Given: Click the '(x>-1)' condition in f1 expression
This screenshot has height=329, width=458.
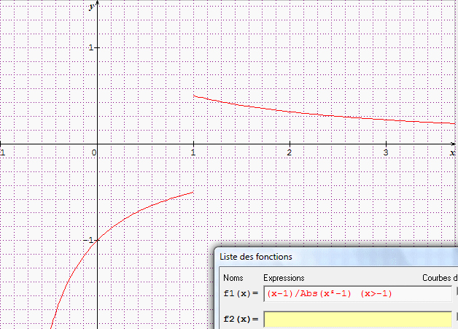Looking at the screenshot, I should [376, 294].
